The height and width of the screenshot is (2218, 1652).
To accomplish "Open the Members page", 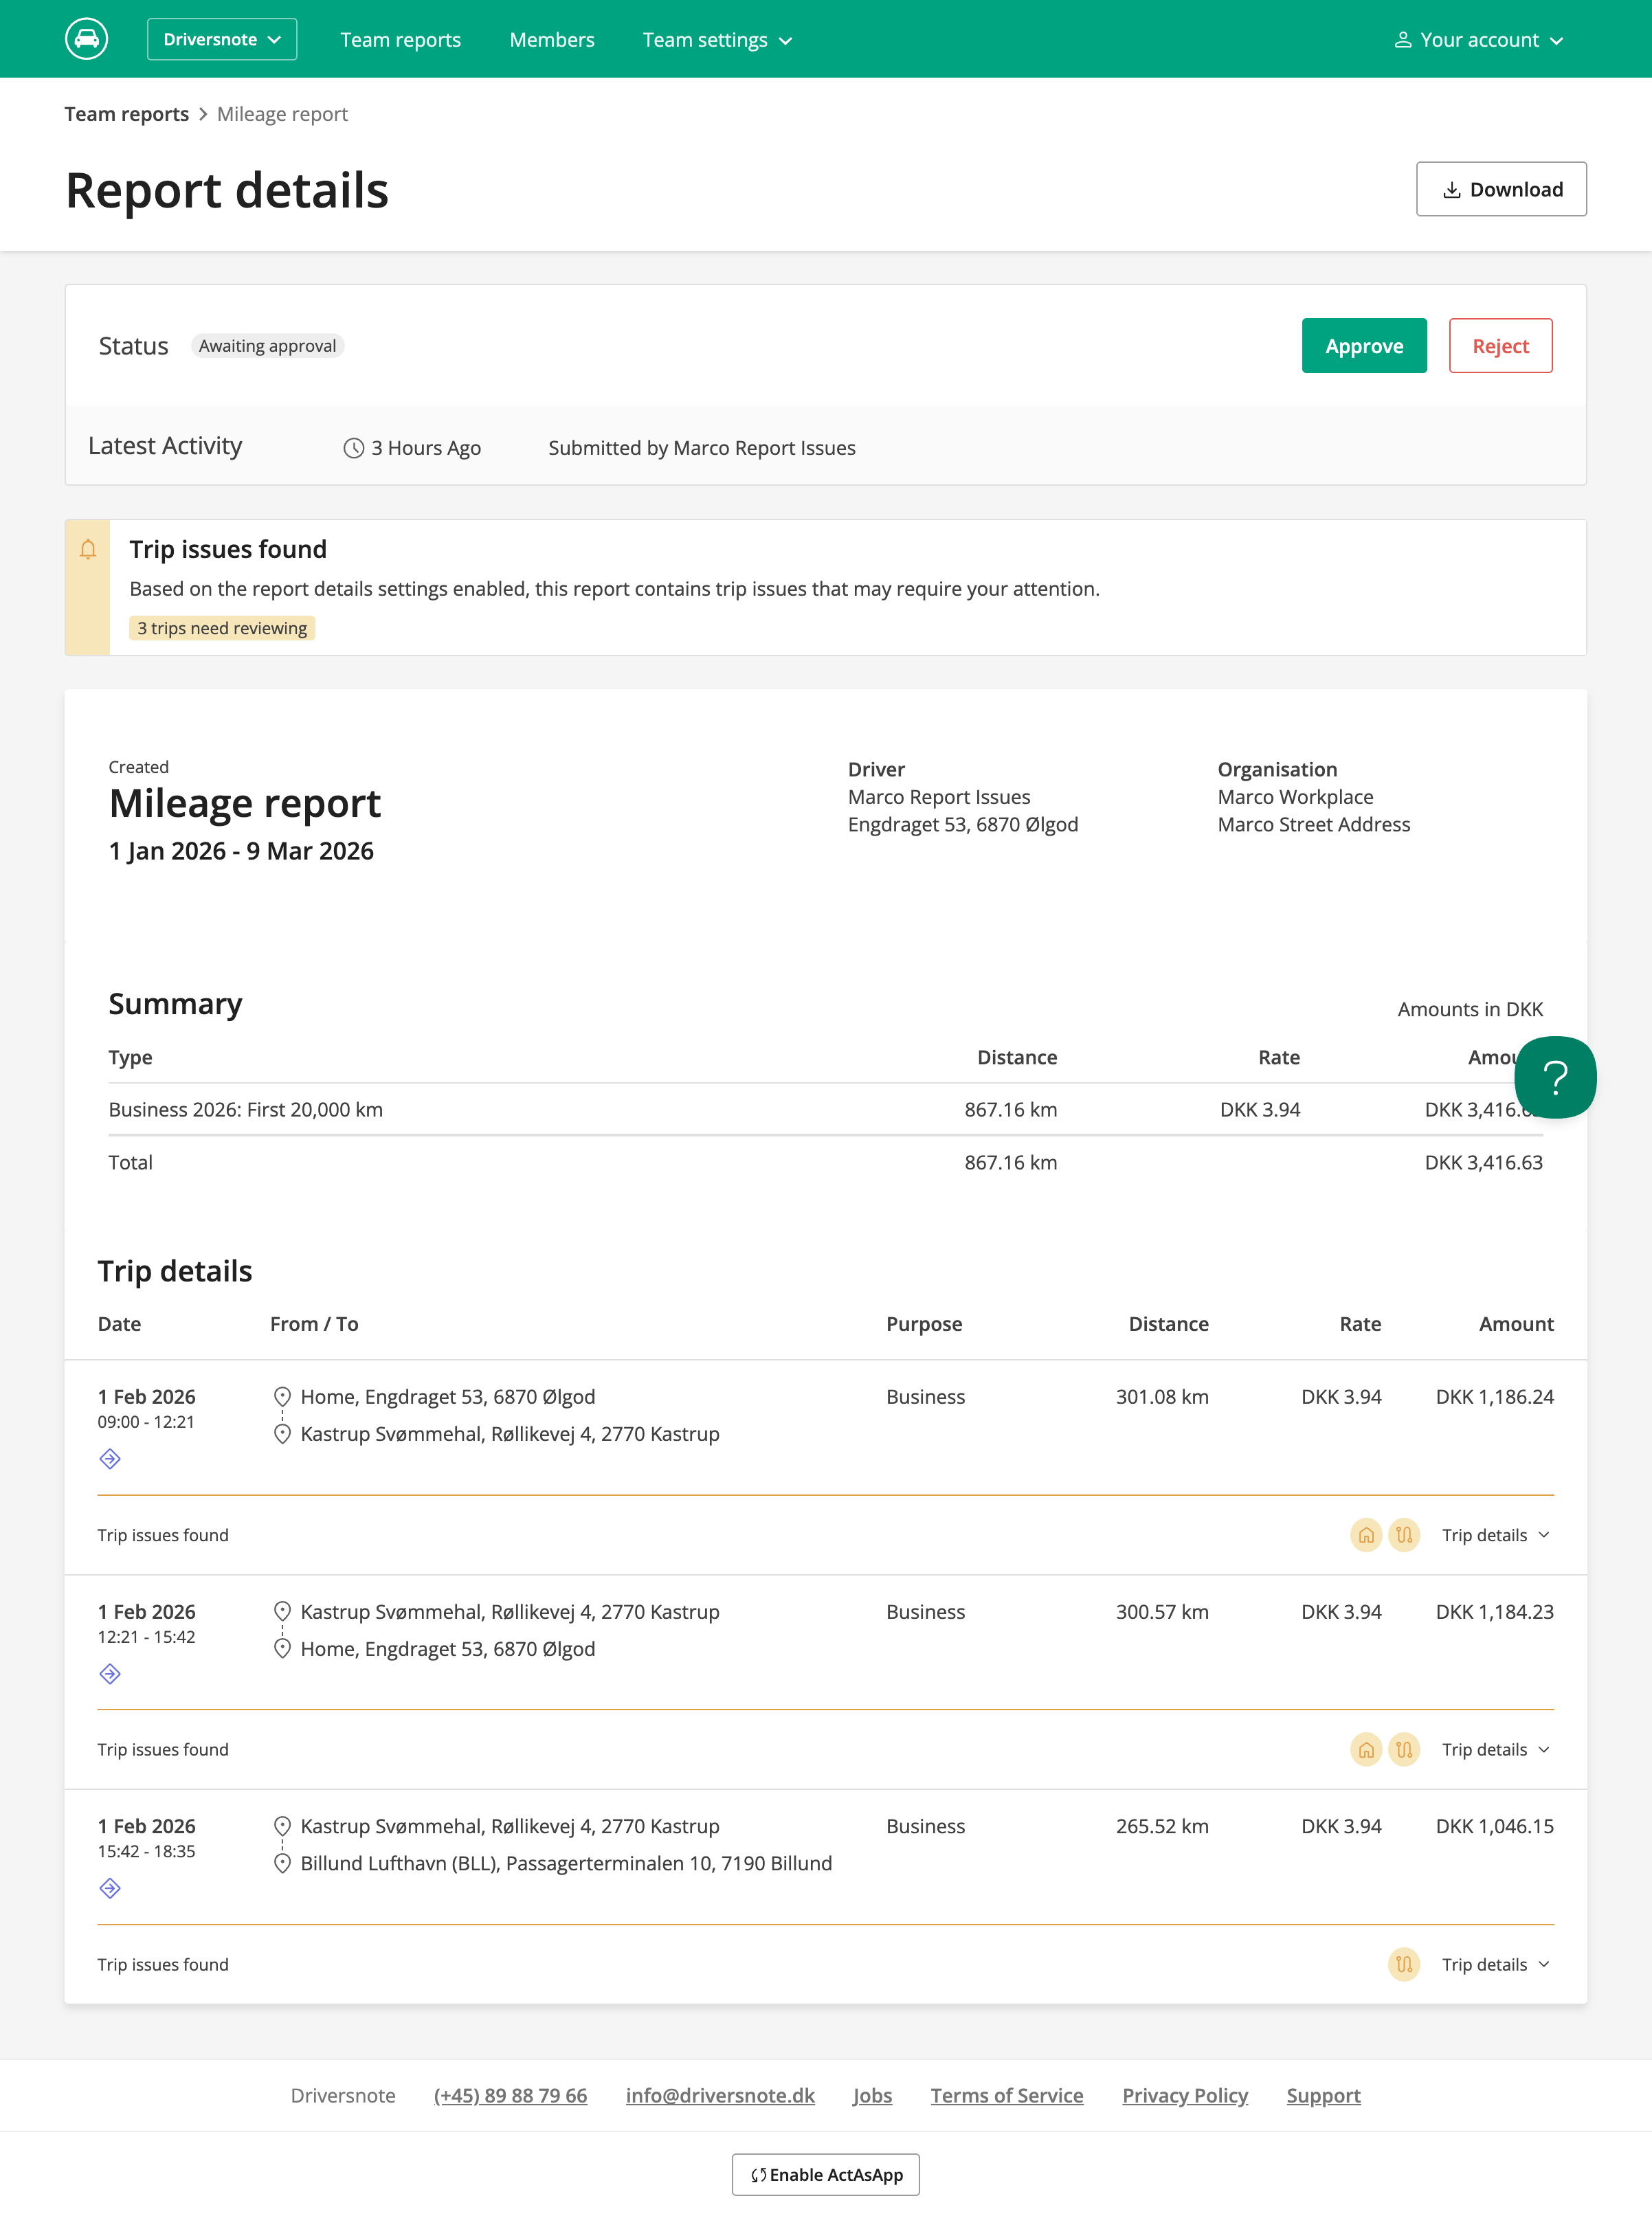I will pyautogui.click(x=552, y=40).
